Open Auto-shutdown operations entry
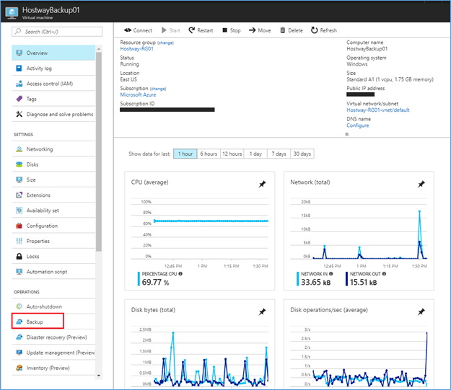The height and width of the screenshot is (390, 451). click(53, 306)
